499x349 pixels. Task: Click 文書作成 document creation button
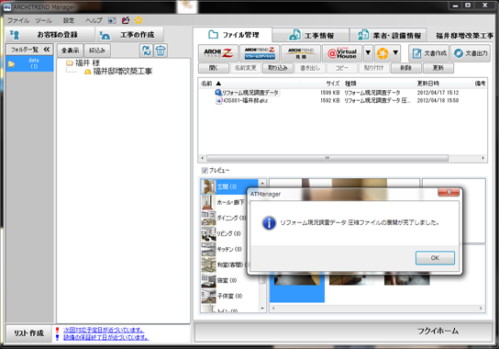click(x=428, y=53)
